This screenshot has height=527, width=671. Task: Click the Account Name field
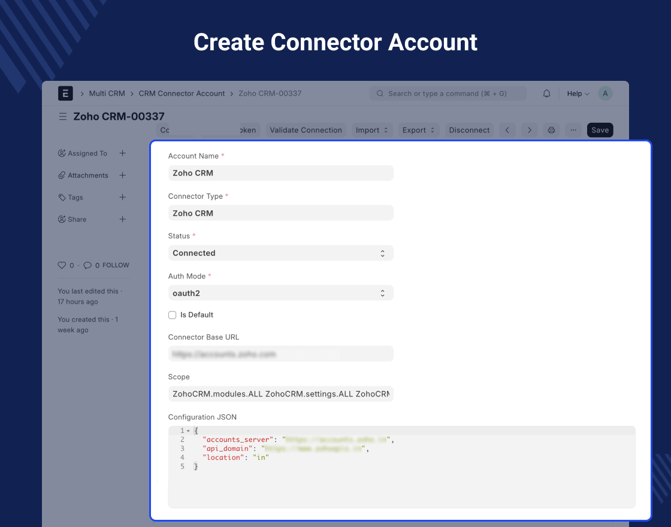[x=280, y=173]
